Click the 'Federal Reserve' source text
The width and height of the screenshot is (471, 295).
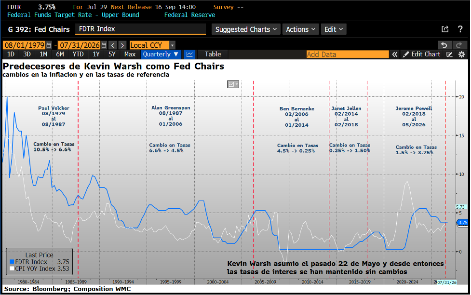pos(189,15)
